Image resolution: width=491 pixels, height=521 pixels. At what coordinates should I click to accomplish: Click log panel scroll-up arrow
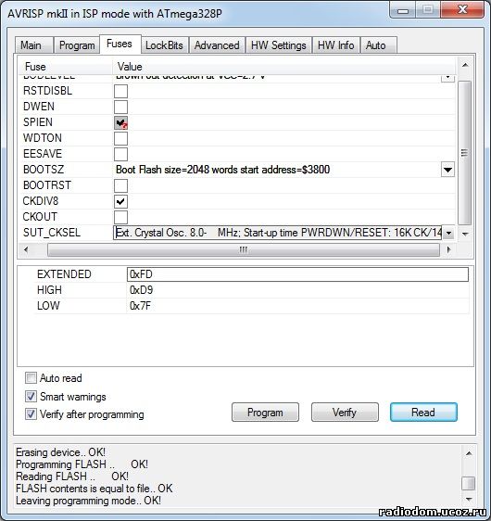tap(469, 453)
